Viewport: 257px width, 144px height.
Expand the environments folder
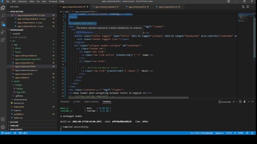(x=20, y=100)
